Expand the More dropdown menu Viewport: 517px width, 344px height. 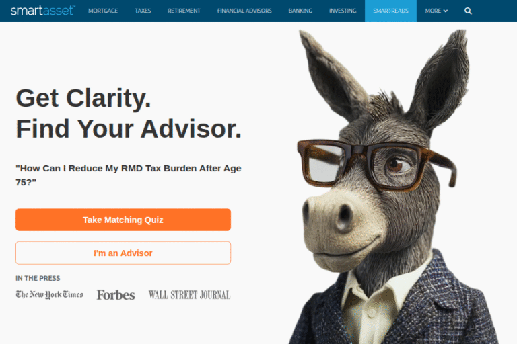point(436,11)
